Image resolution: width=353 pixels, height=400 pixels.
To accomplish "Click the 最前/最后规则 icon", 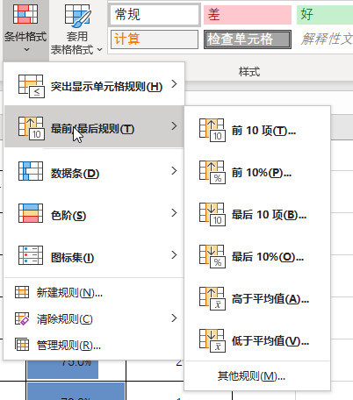I will tap(32, 129).
